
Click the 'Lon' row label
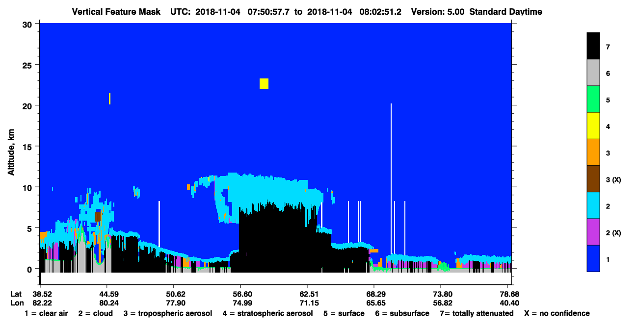coord(17,303)
